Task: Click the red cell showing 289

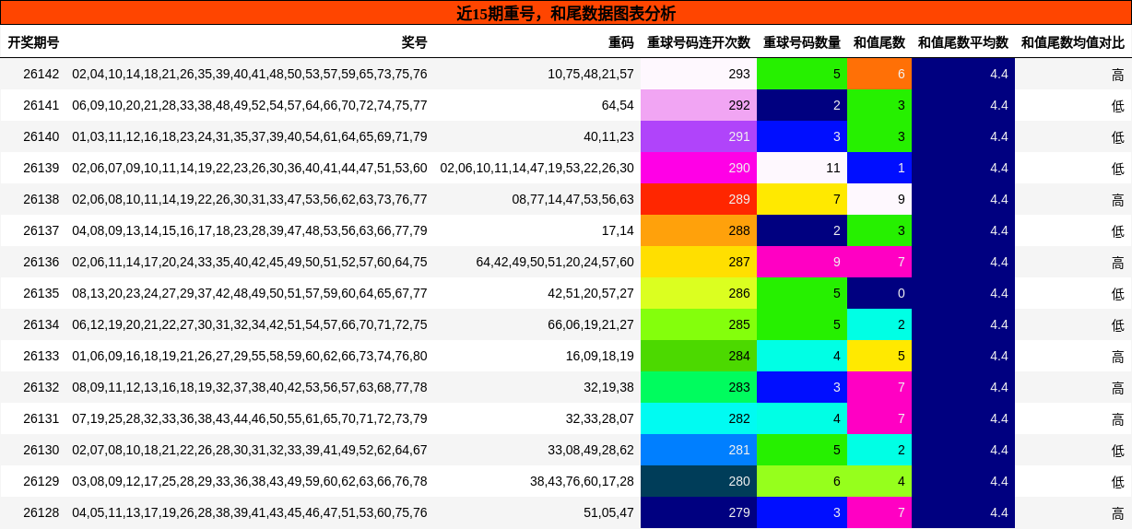Action: [699, 199]
